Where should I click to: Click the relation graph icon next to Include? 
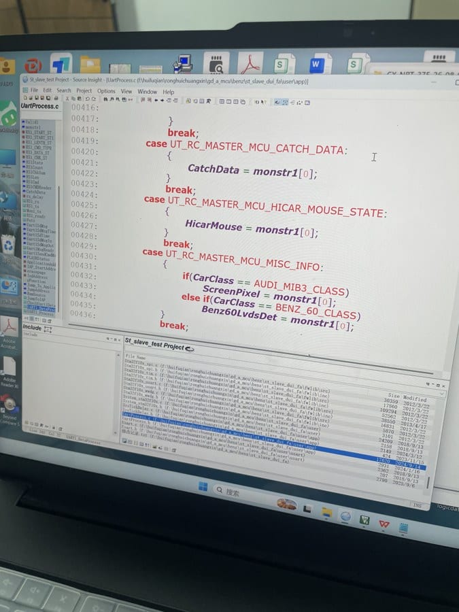48,329
